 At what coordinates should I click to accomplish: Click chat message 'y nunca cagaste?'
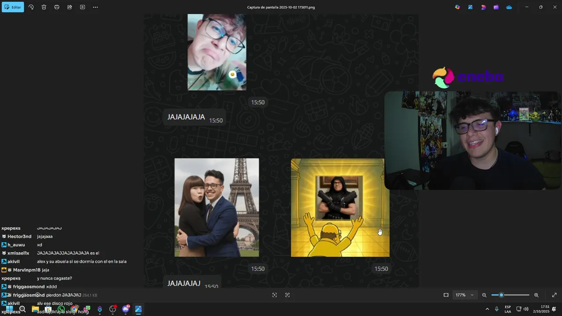[x=54, y=278]
